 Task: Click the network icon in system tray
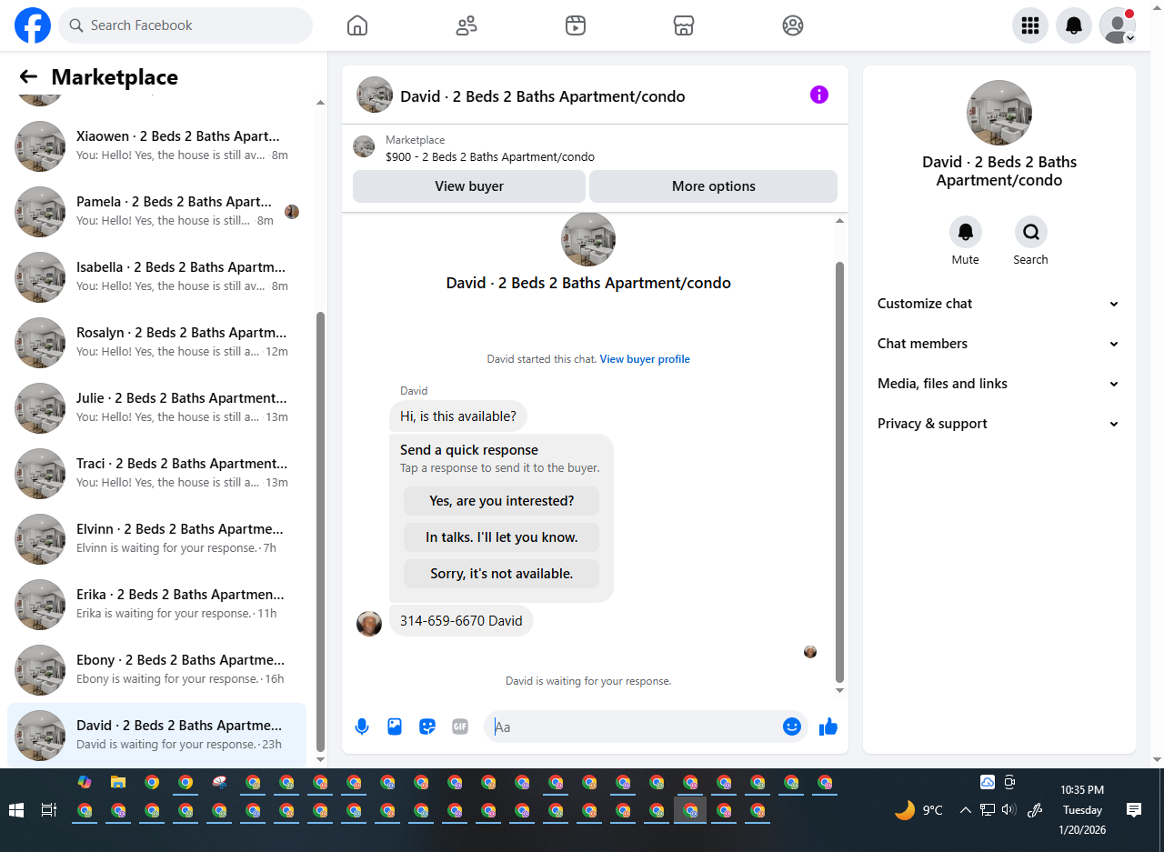[x=987, y=810]
